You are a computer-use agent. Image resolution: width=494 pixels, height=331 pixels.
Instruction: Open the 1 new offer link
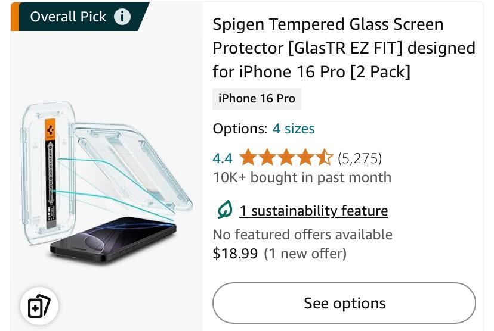coord(305,254)
